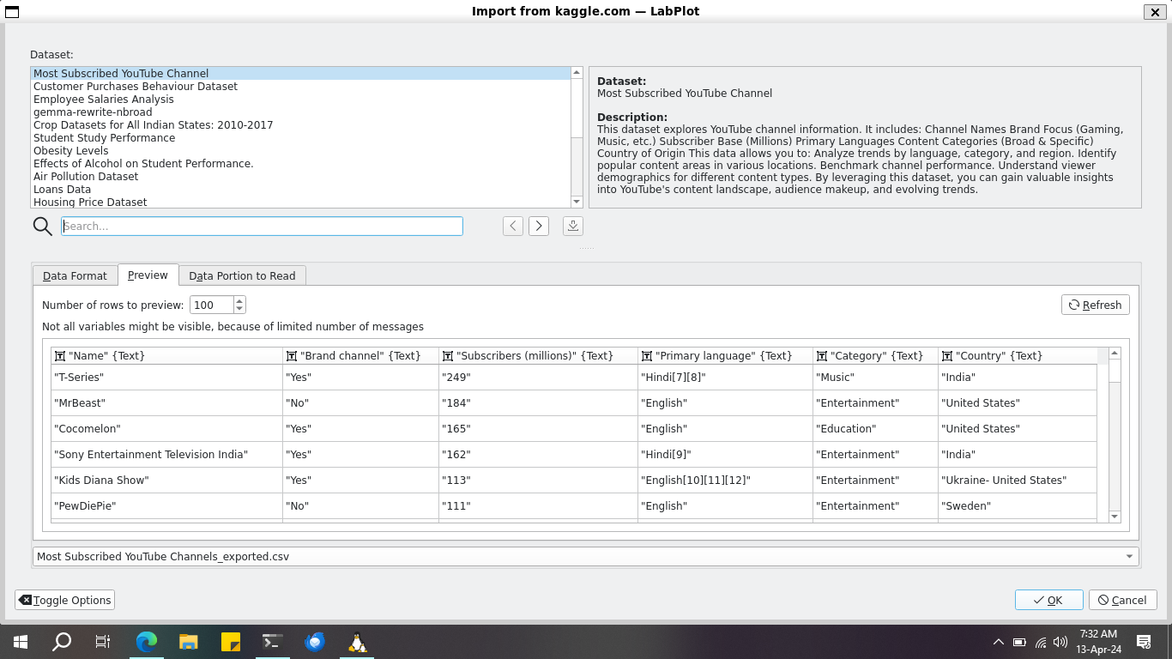Viewport: 1172px width, 659px height.
Task: Select Effects of Alcohol on Student Performance
Action: (x=300, y=164)
